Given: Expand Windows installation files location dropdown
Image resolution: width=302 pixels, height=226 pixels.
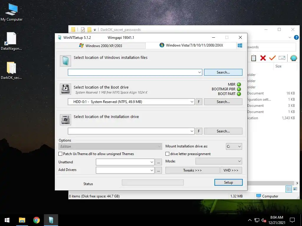Looking at the screenshot, I should click(x=200, y=72).
